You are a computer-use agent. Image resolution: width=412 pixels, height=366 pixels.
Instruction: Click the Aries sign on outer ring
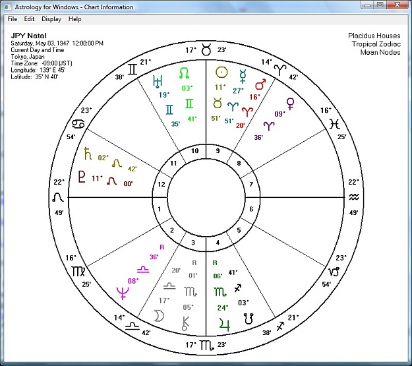pyautogui.click(x=280, y=70)
